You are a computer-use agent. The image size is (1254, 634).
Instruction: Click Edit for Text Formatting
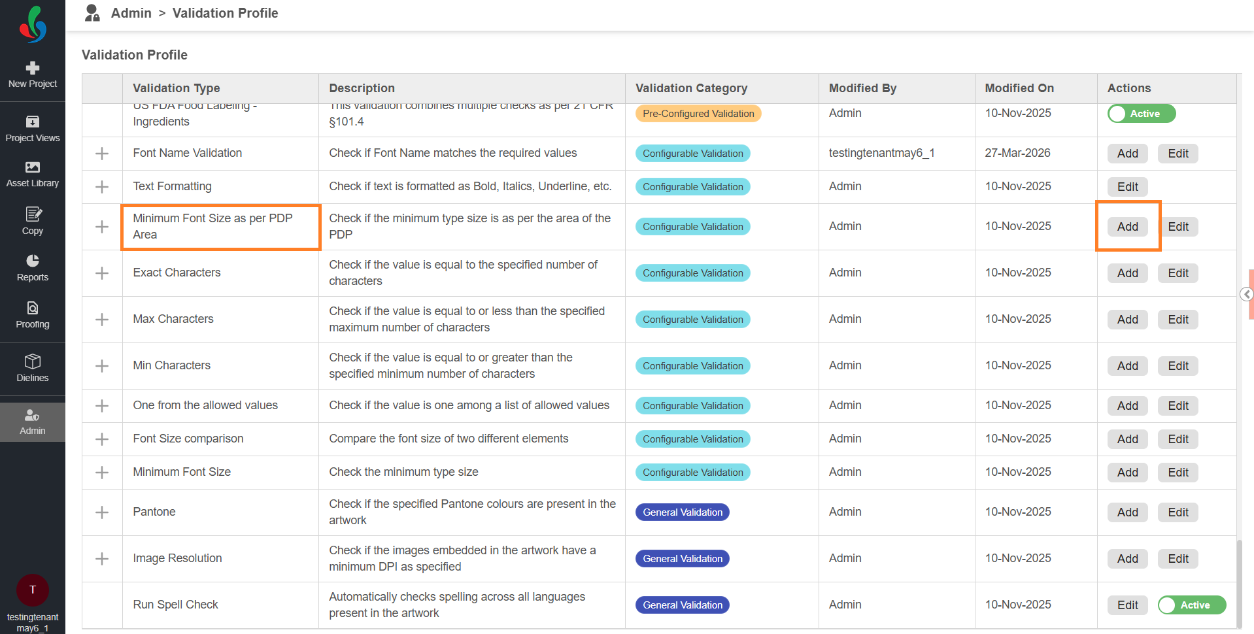[x=1127, y=187]
